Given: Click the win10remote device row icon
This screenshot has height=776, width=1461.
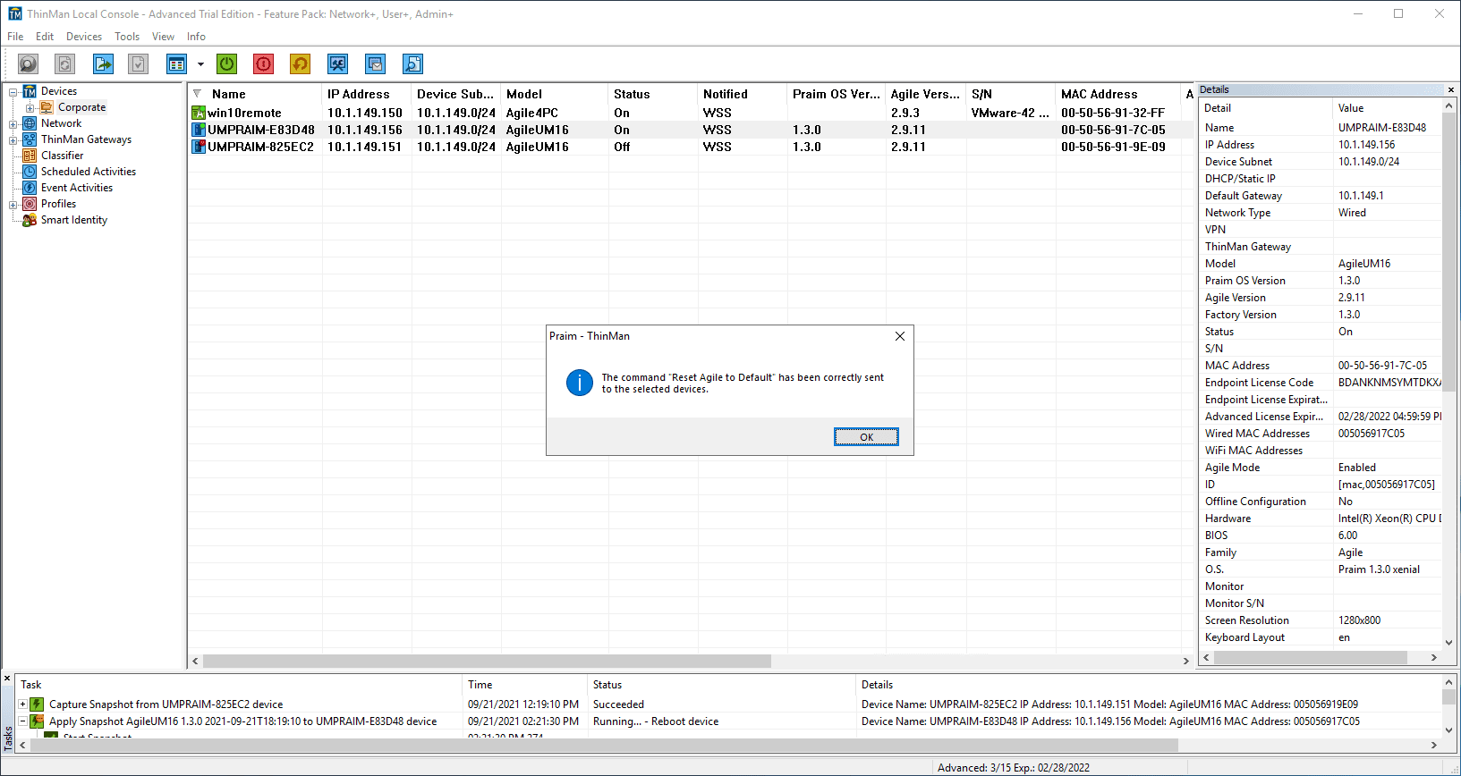Looking at the screenshot, I should [x=199, y=113].
